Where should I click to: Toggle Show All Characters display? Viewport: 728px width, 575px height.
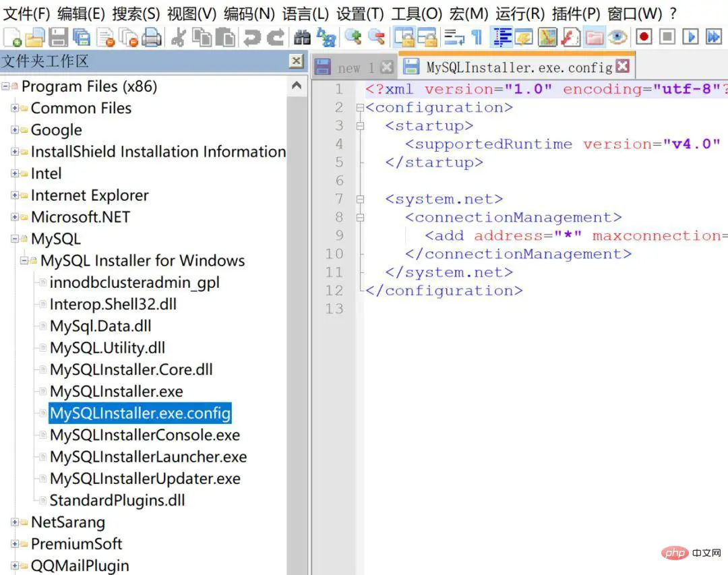tap(475, 38)
